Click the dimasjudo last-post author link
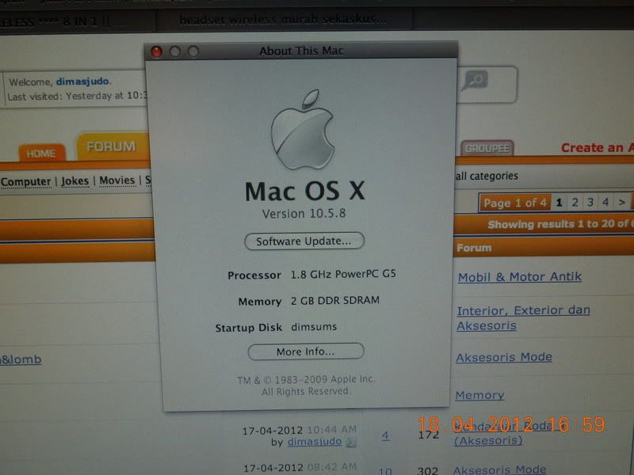The width and height of the screenshot is (634, 475). [x=314, y=442]
